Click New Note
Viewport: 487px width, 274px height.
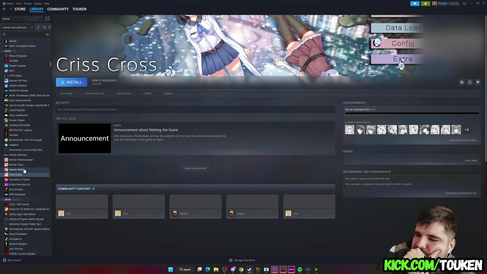[471, 160]
